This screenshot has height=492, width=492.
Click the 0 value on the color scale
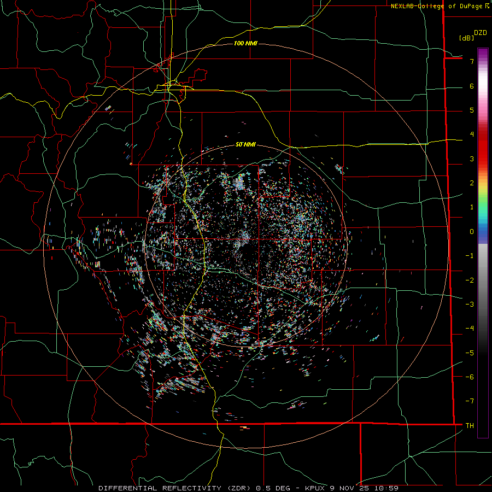tap(472, 231)
